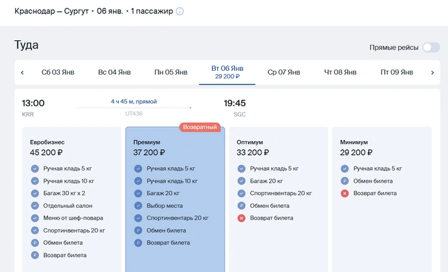Click check icon beside Выбор места
Screen dimensions: 448x272
click(138, 206)
